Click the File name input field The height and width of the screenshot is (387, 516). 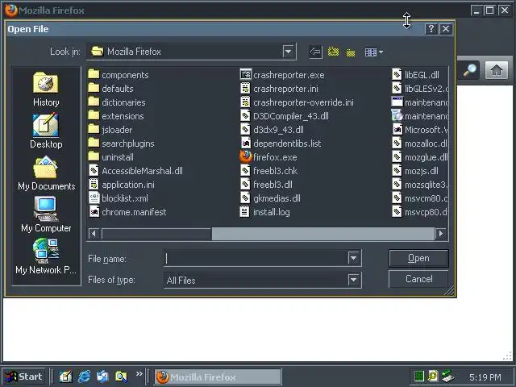point(256,258)
